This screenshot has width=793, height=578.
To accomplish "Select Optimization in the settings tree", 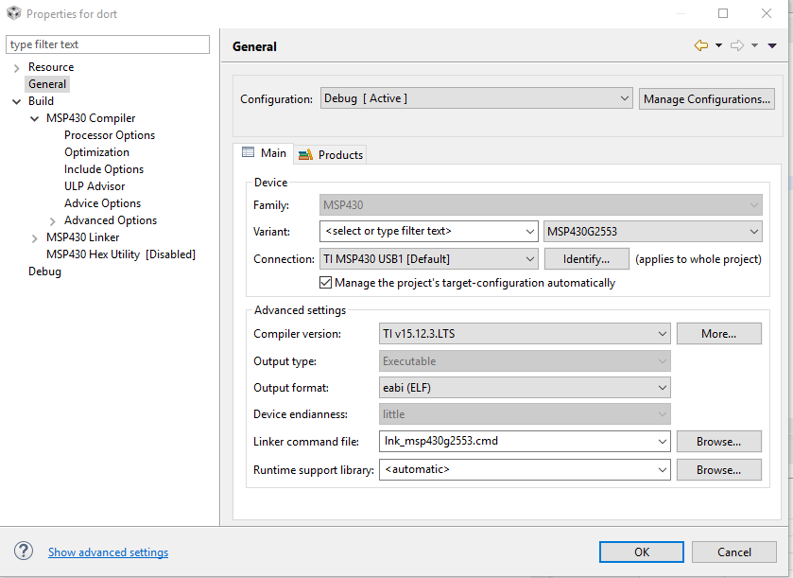I will click(x=96, y=152).
